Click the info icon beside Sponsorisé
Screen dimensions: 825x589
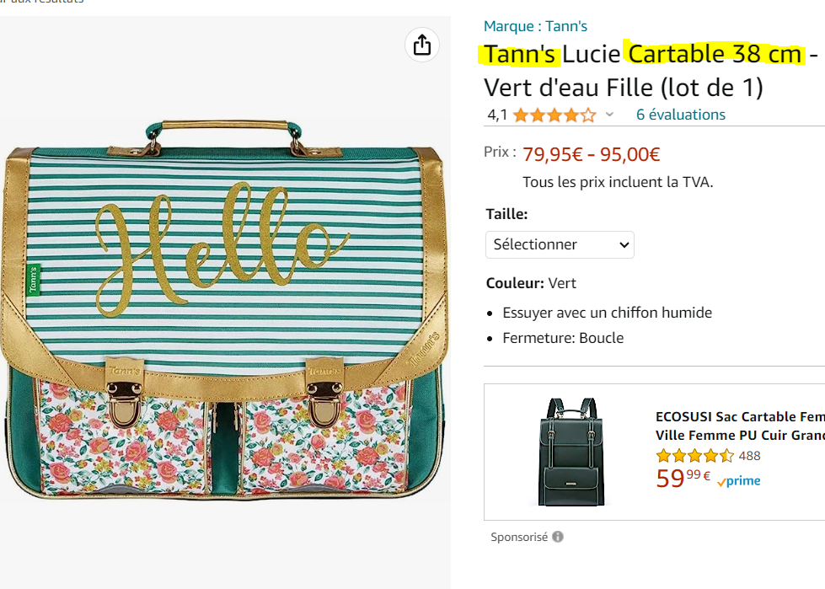(x=558, y=537)
